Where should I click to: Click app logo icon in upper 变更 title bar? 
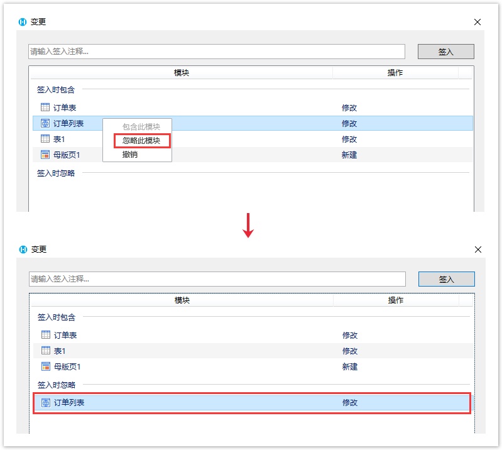click(x=23, y=22)
